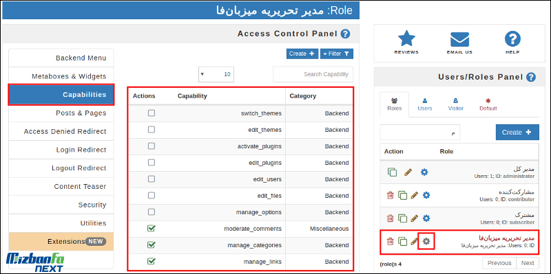Click the Access Control Panel help icon
The width and height of the screenshot is (551, 274).
[x=346, y=34]
